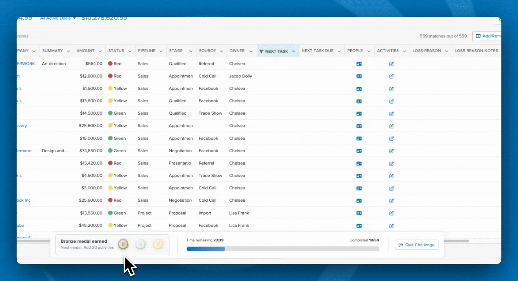The height and width of the screenshot is (281, 518).
Task: Click activities edit icon for $13,560.00 deal
Action: coord(391,213)
